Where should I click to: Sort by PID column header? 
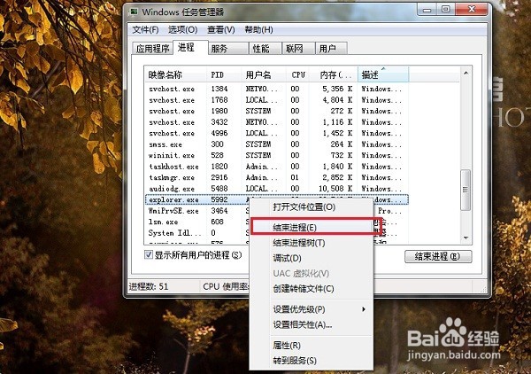[x=224, y=74]
